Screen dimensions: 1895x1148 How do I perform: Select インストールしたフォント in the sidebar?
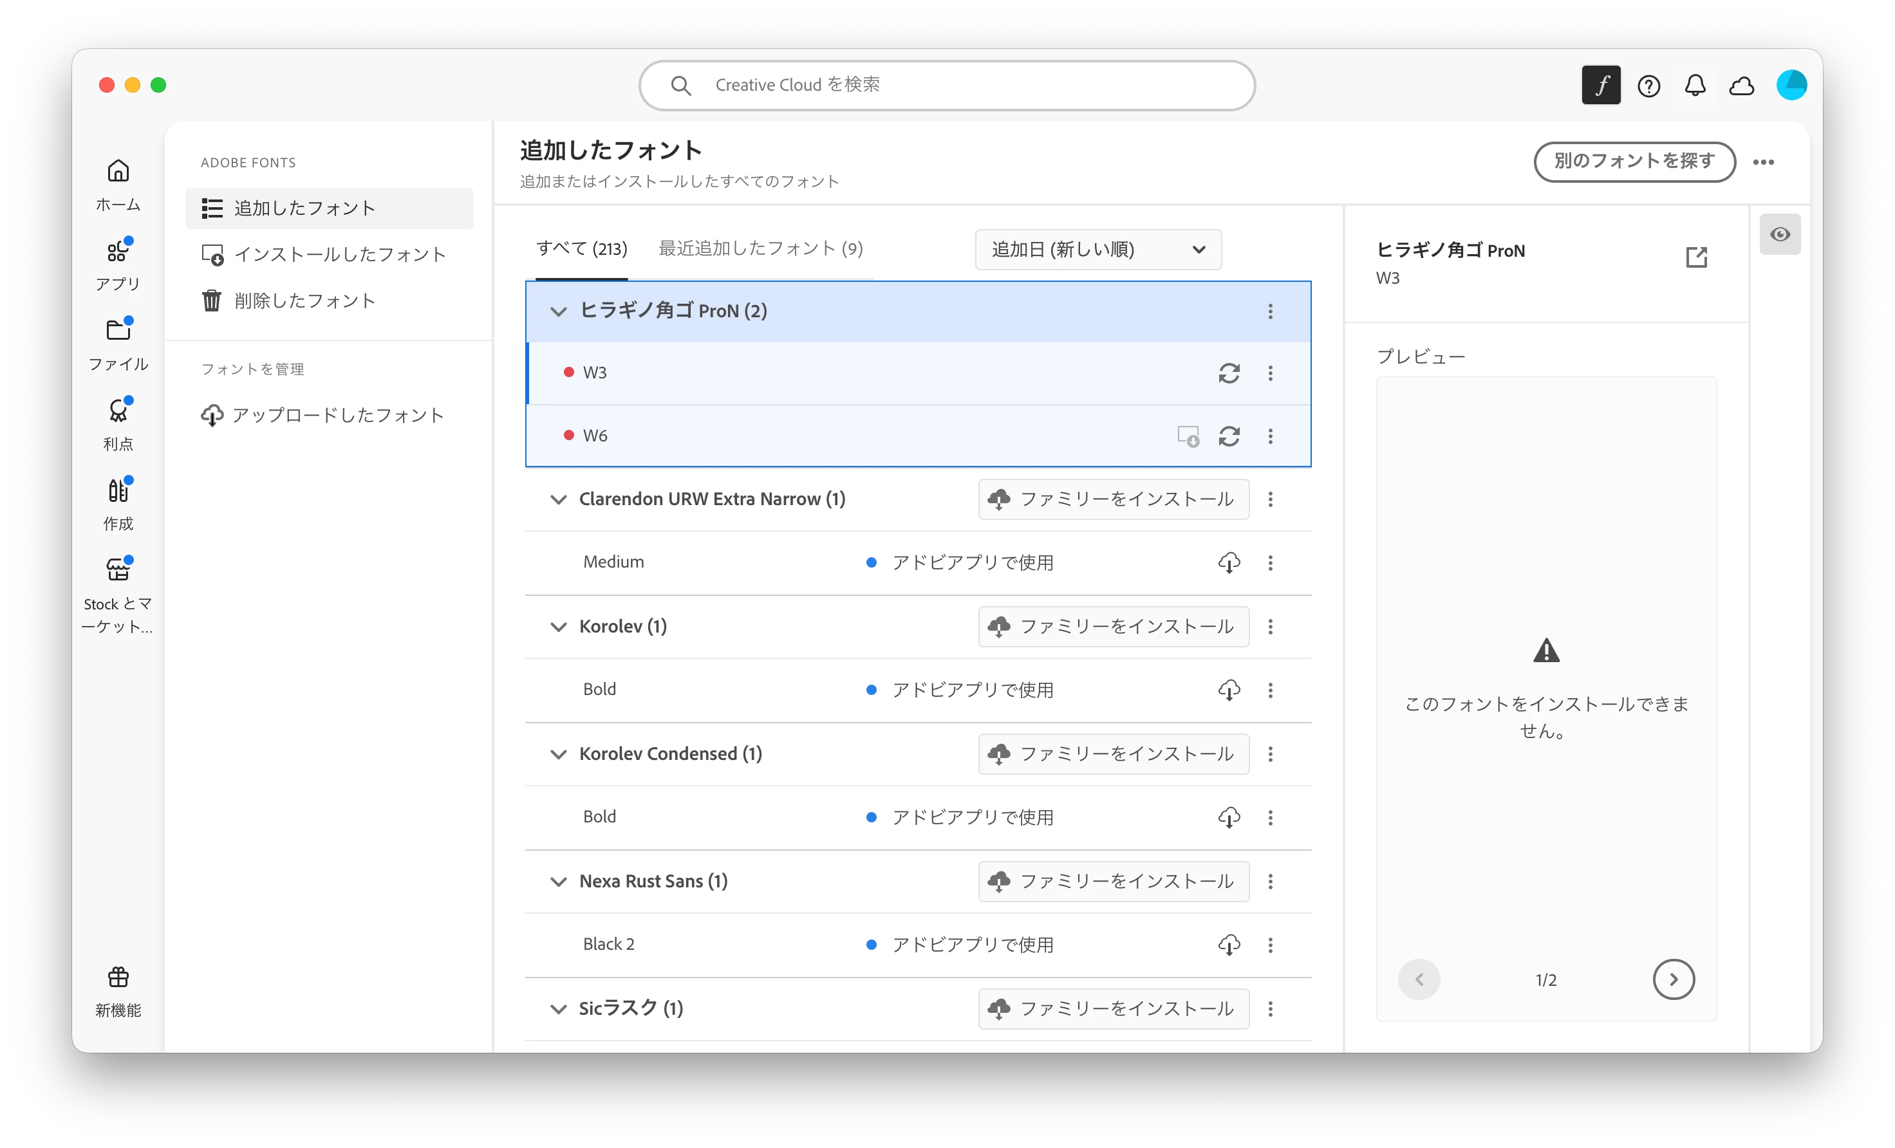coord(339,255)
